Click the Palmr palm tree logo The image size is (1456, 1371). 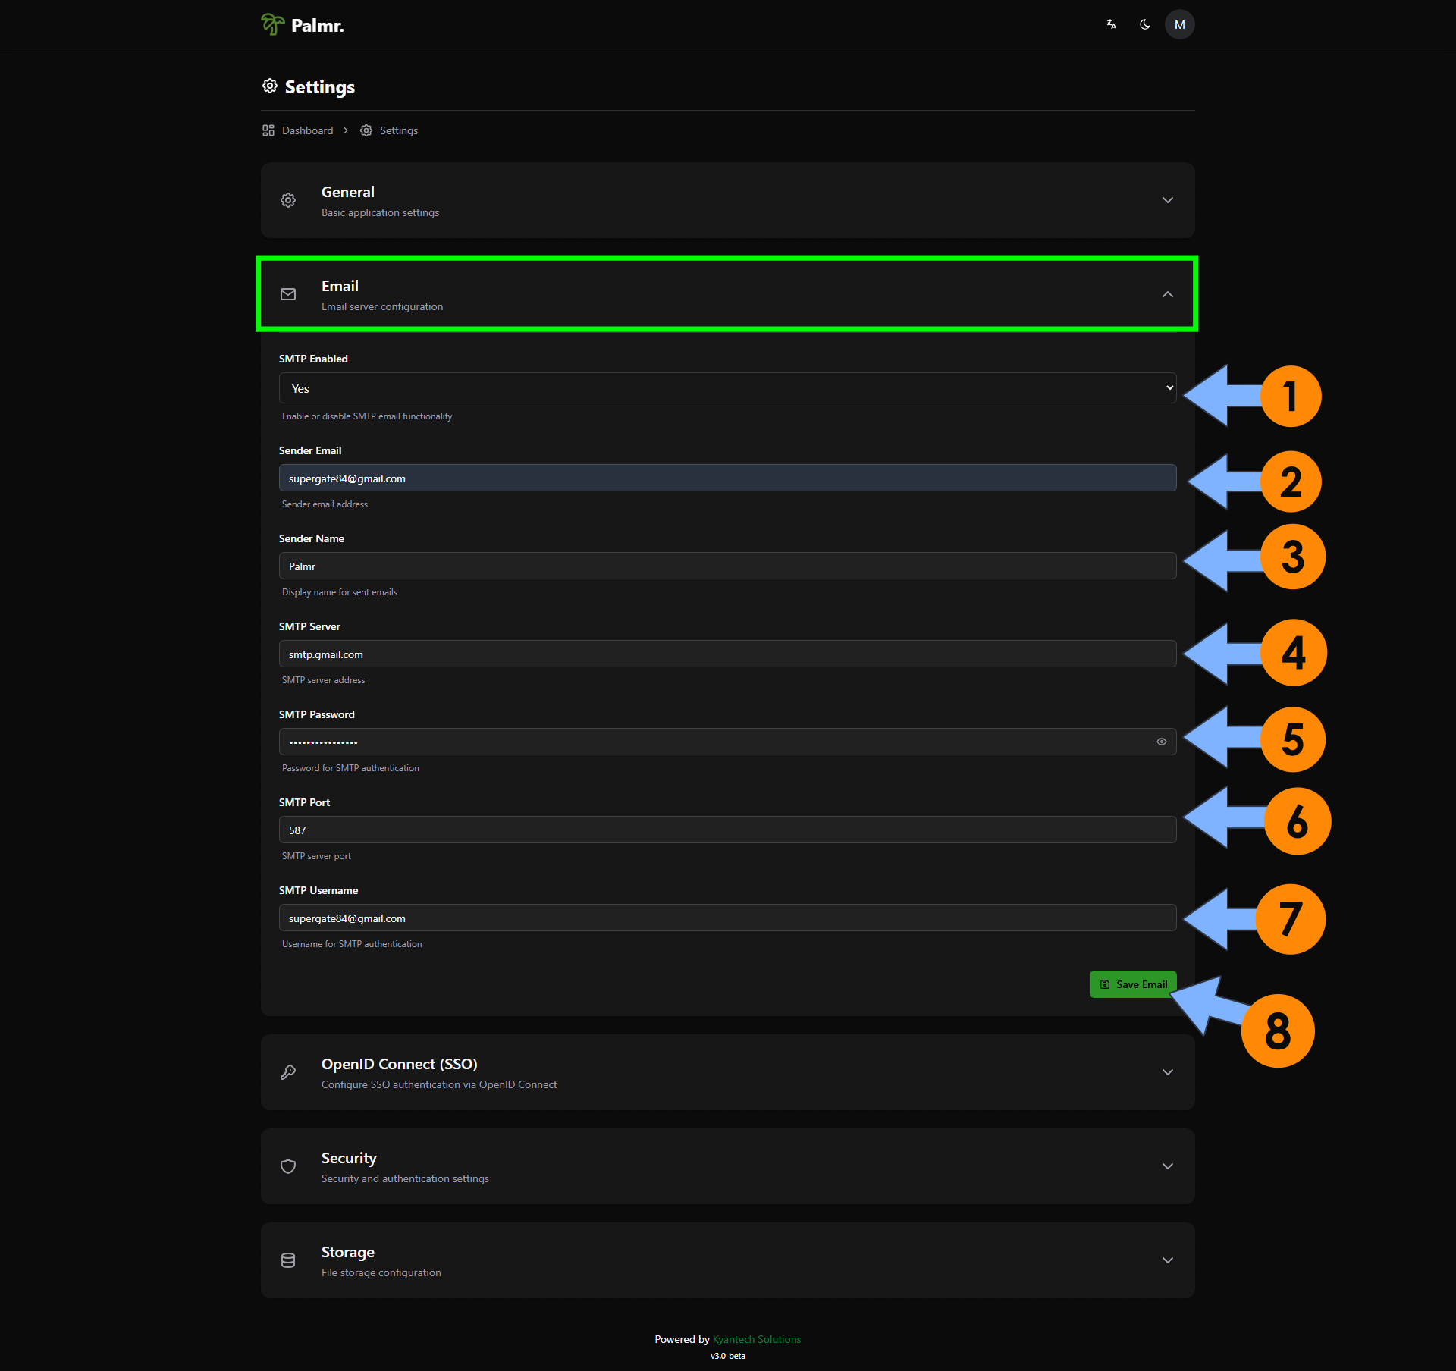[x=272, y=24]
